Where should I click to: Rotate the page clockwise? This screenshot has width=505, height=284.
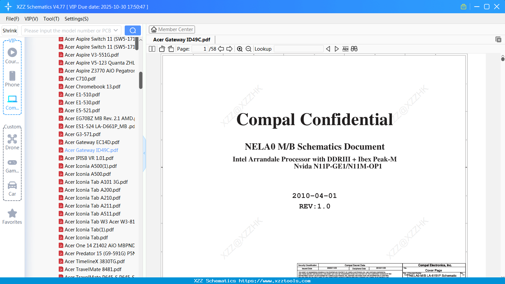[171, 49]
